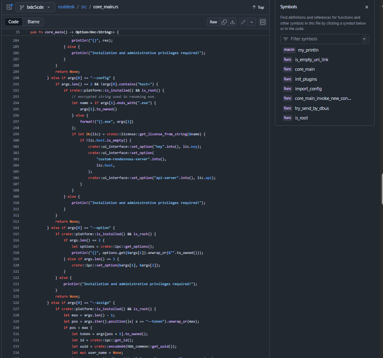Click "--assign" string on line 326

100,303
